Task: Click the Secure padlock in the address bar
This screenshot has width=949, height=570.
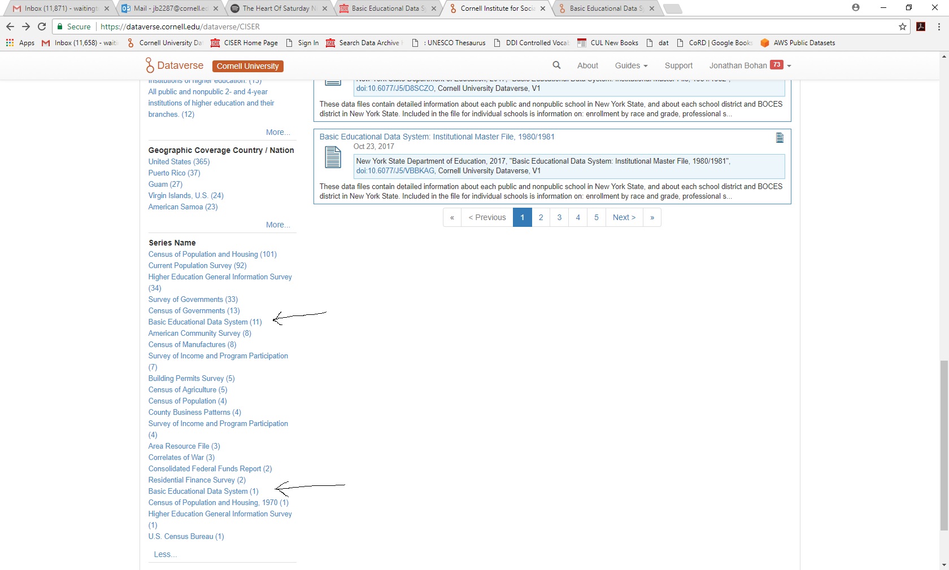Action: point(60,27)
